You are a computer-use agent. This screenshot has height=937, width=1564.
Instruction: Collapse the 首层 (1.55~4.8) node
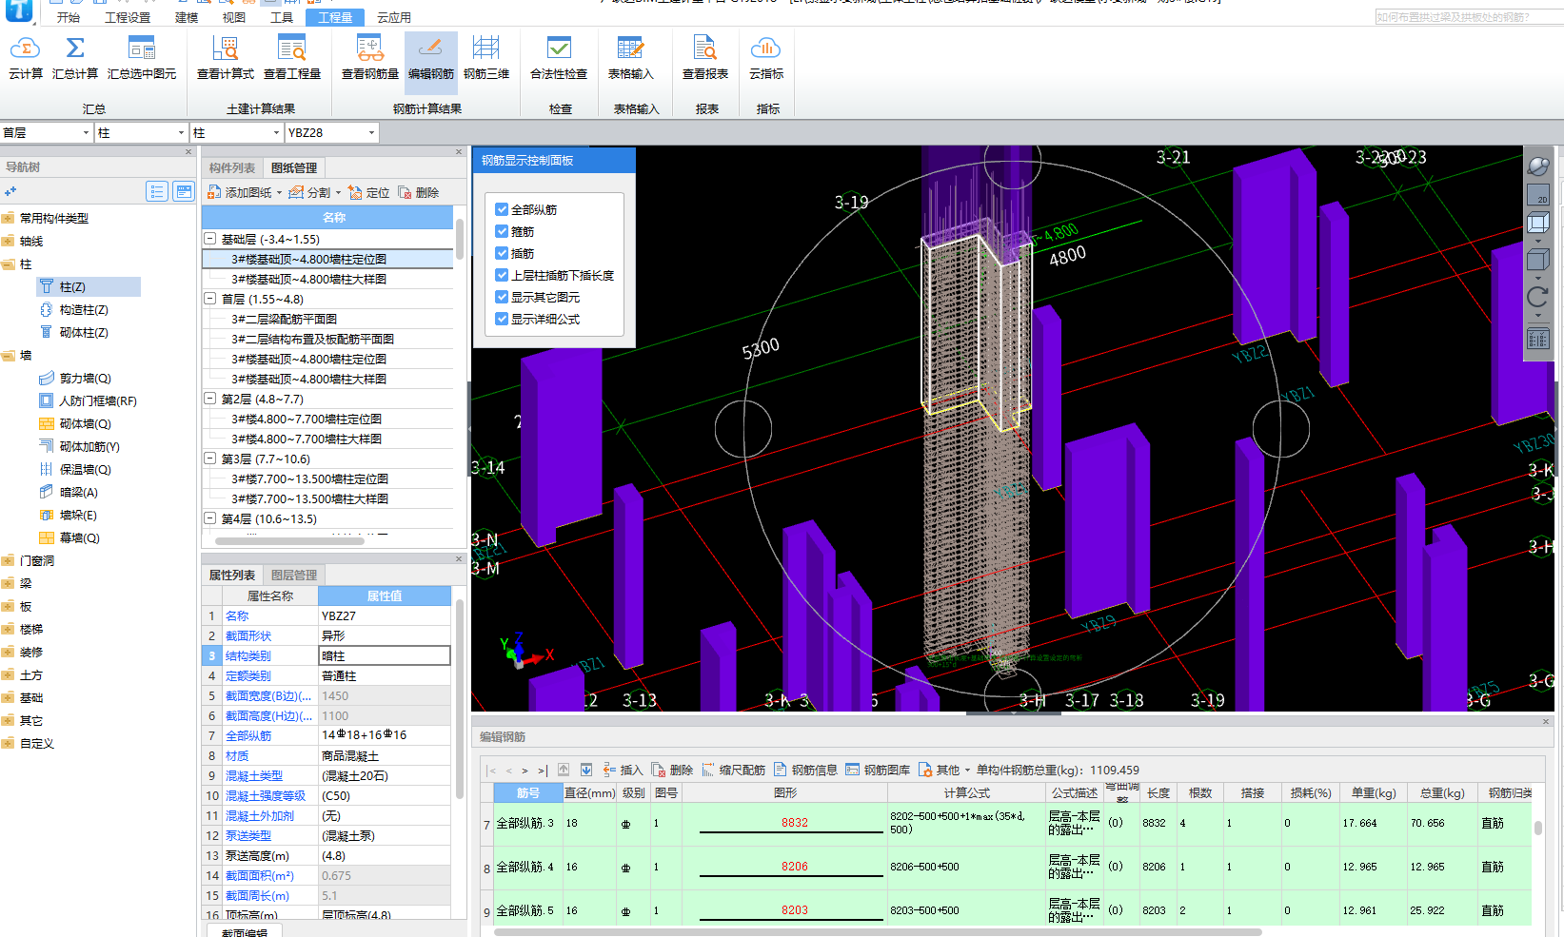point(210,299)
